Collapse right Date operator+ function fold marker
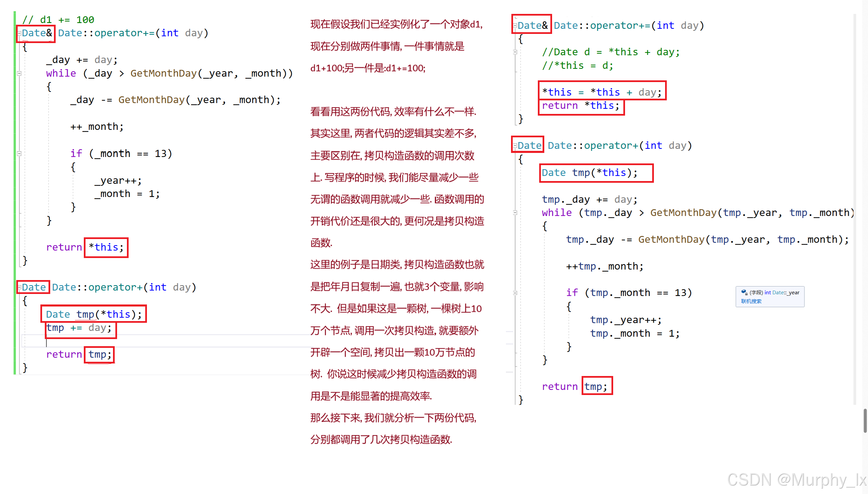Screen dimensions: 868x494 (515, 146)
